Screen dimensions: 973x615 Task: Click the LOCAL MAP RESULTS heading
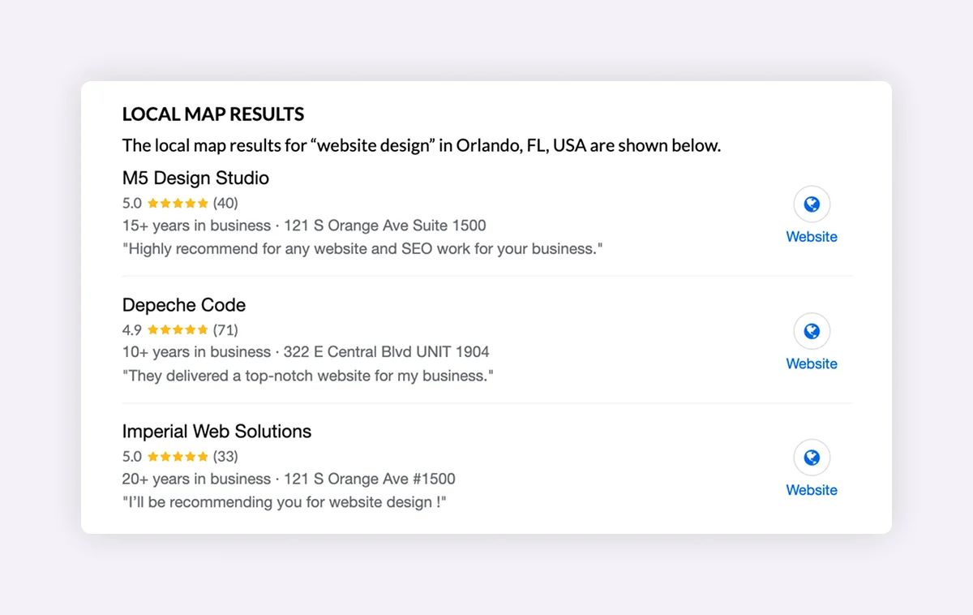(213, 114)
